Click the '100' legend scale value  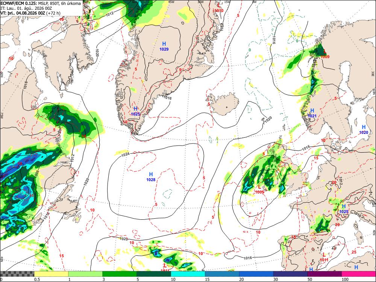(345, 279)
